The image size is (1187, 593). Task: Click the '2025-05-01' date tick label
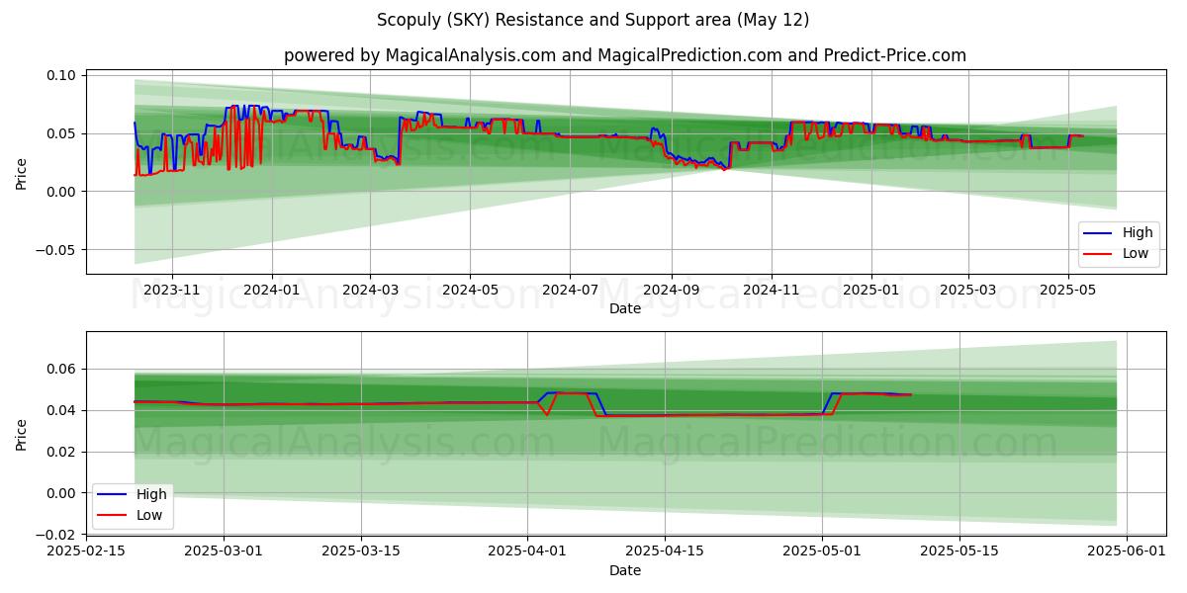822,551
